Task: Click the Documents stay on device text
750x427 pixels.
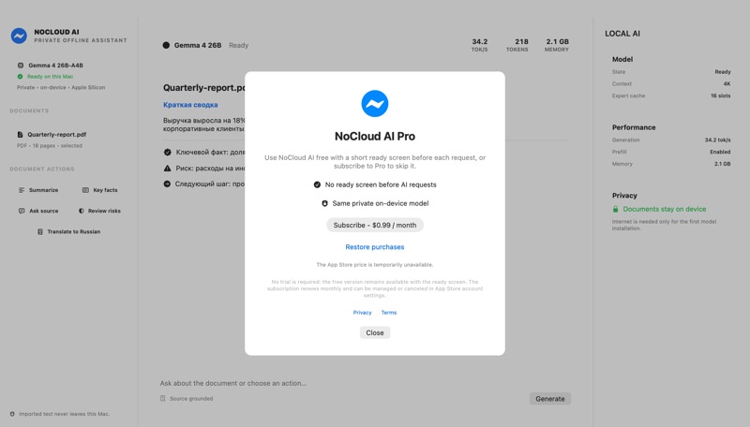Action: pos(665,209)
